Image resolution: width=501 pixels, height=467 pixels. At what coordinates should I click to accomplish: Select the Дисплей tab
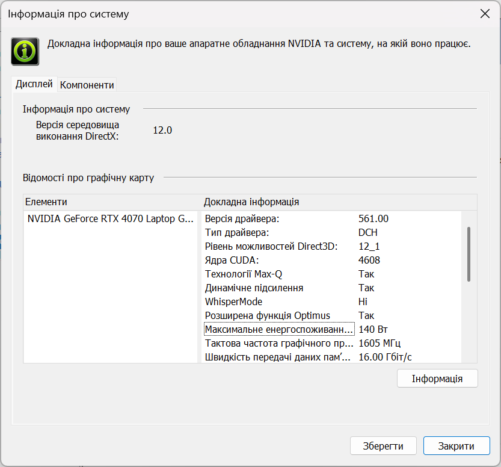[34, 84]
